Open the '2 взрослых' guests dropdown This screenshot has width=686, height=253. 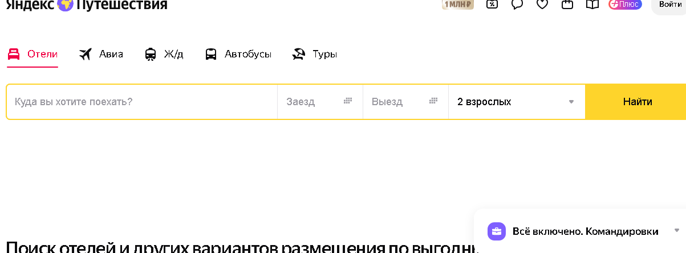[517, 102]
